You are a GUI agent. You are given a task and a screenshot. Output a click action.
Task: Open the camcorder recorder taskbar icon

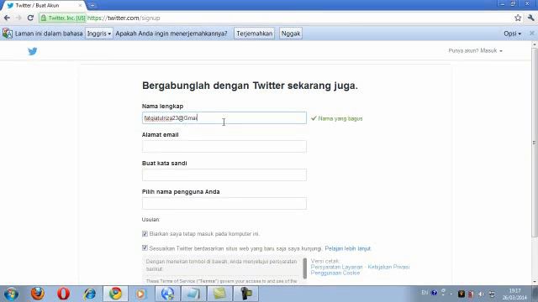[245, 294]
